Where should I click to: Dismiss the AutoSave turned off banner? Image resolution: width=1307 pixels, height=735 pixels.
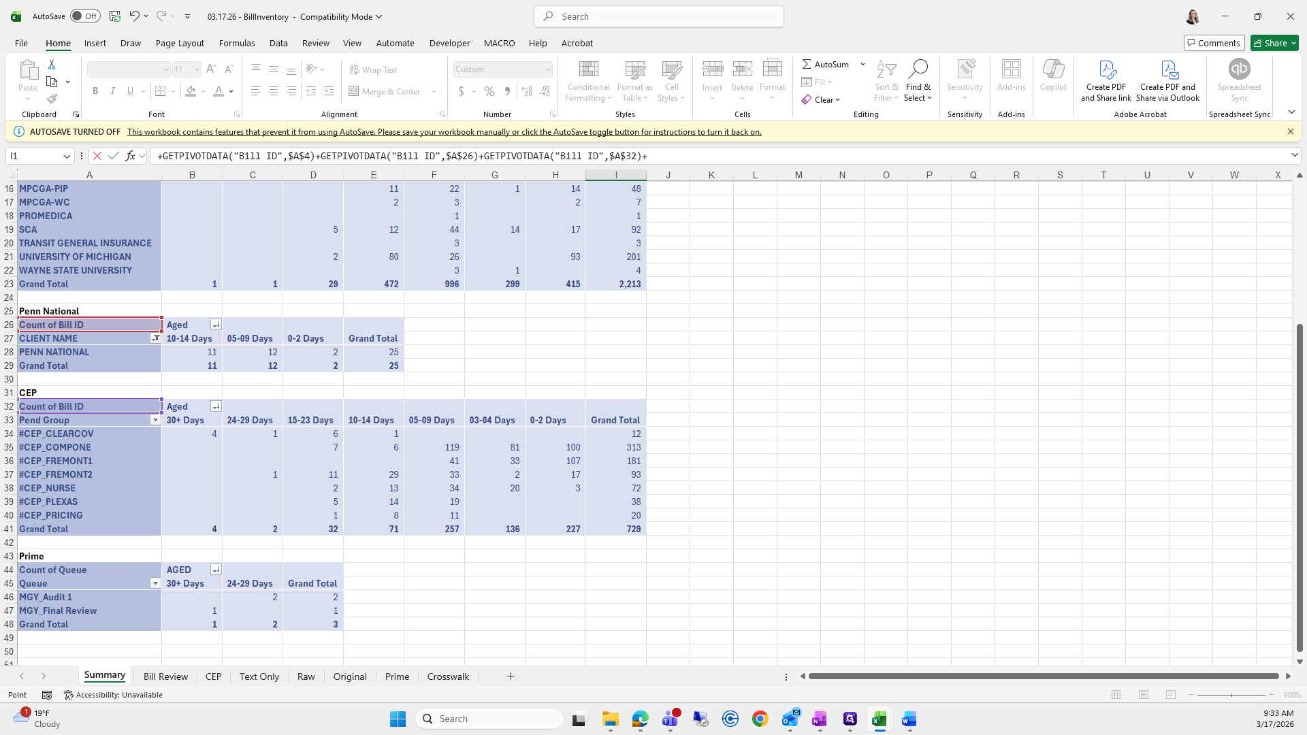click(x=1290, y=131)
